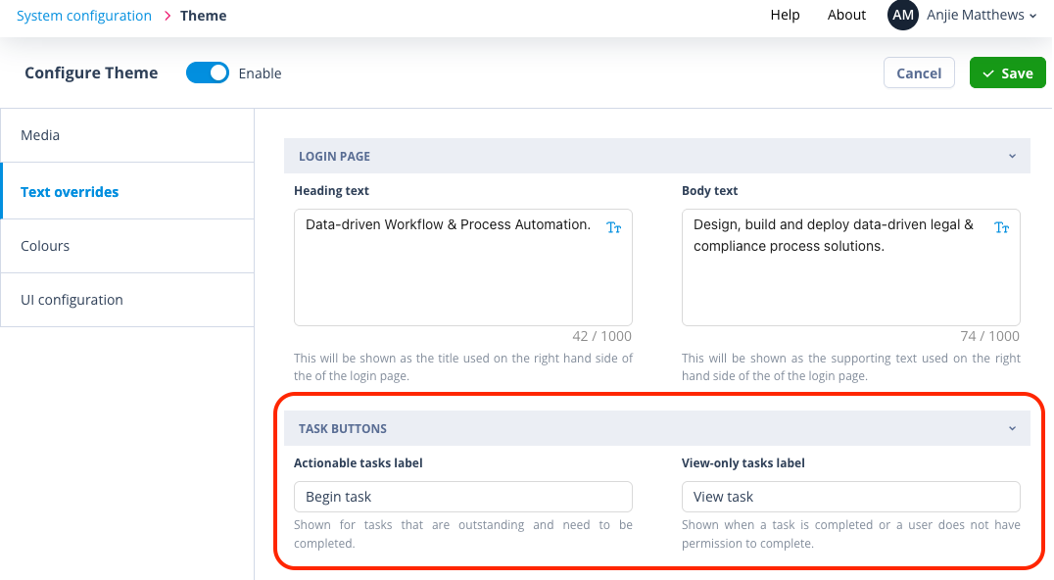The height and width of the screenshot is (580, 1054).
Task: Click the TASK BUTTONS section title
Action: click(342, 428)
